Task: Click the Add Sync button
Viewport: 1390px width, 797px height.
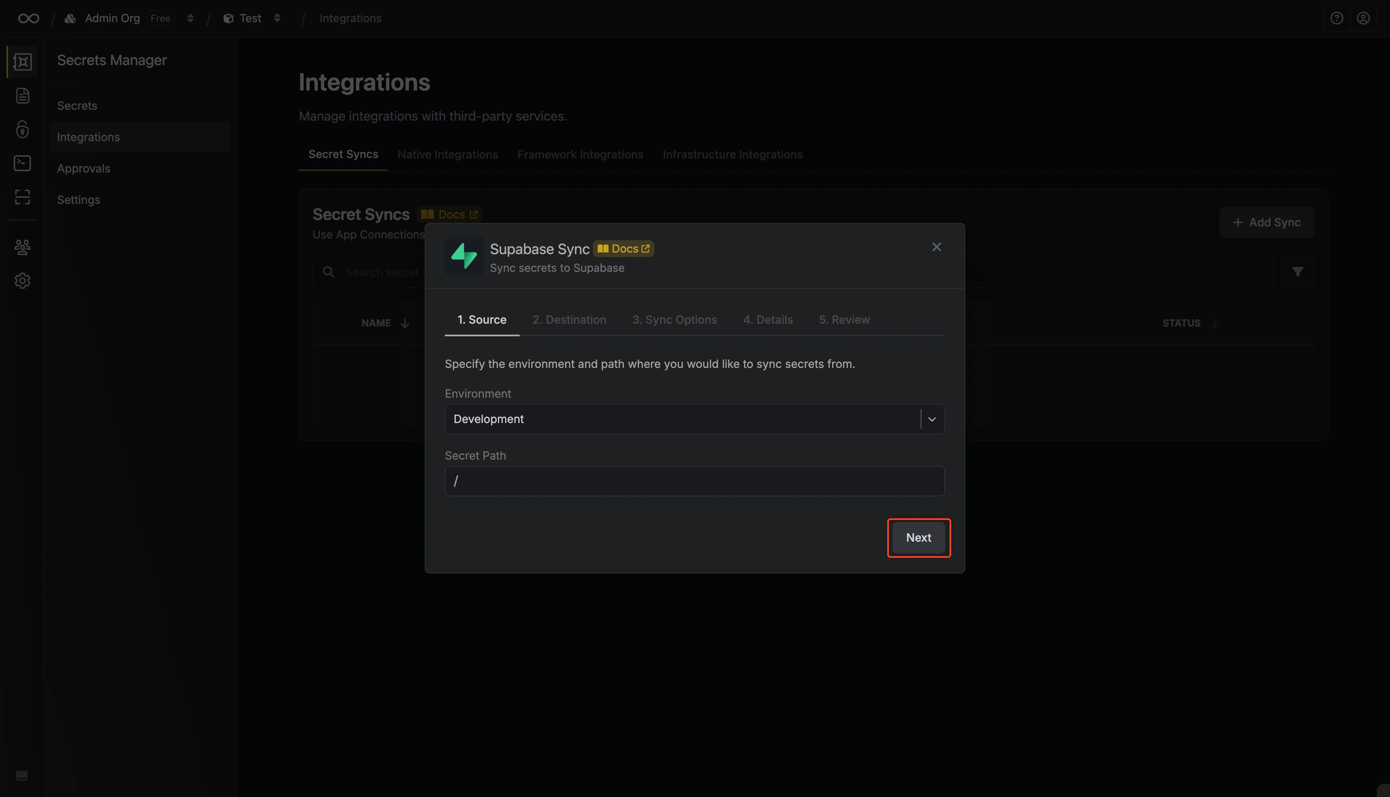Action: [1266, 222]
